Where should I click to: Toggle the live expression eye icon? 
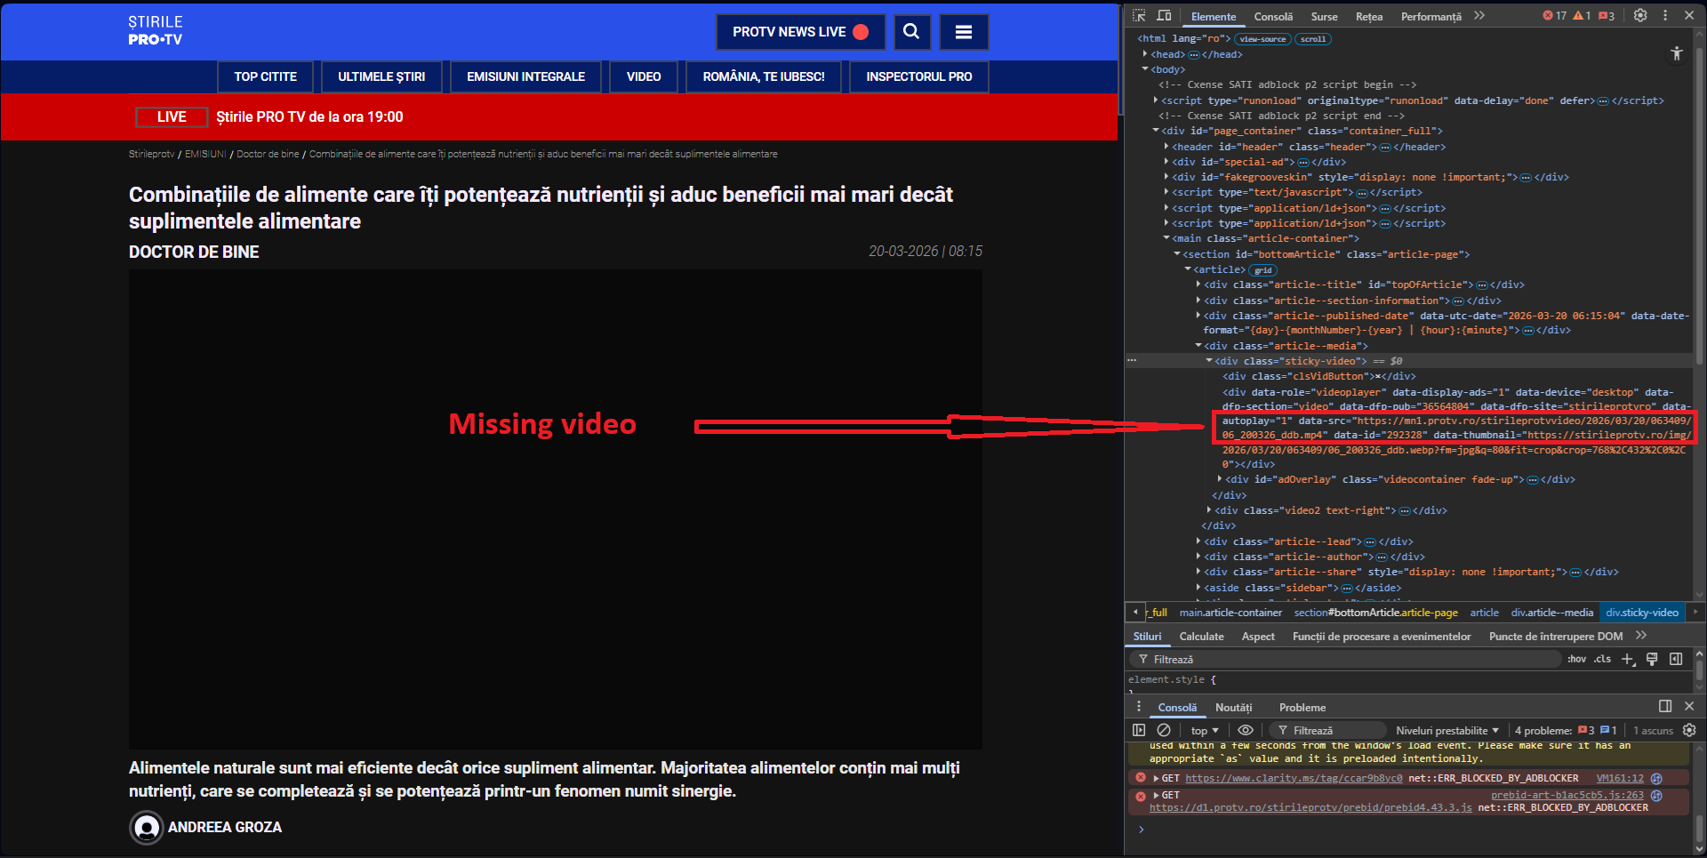click(1246, 730)
